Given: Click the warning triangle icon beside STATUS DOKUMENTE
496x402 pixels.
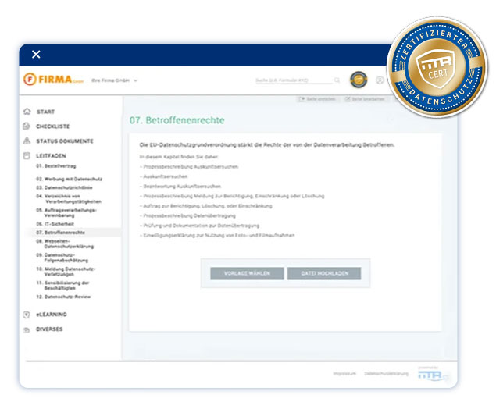Looking at the screenshot, I should pos(27,141).
